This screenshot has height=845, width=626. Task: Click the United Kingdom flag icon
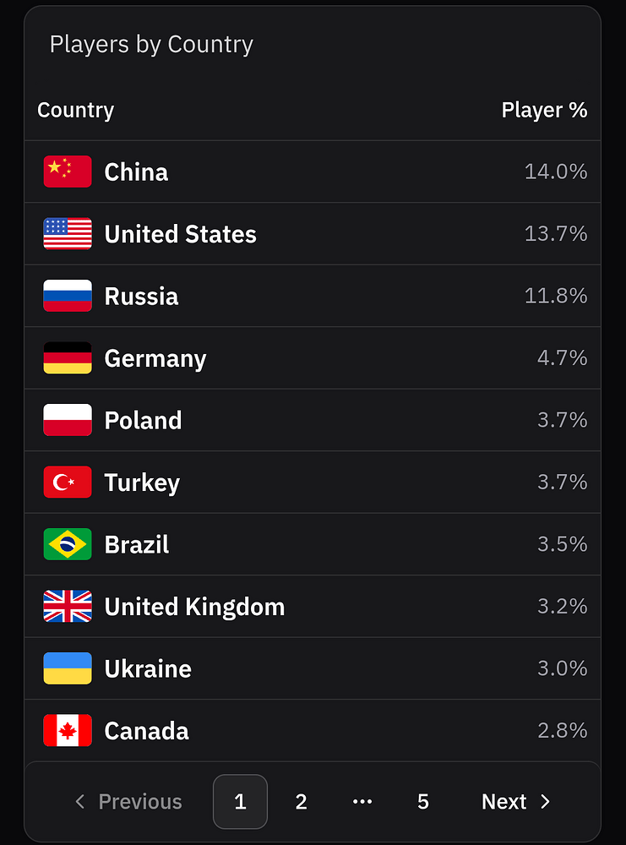tap(68, 607)
